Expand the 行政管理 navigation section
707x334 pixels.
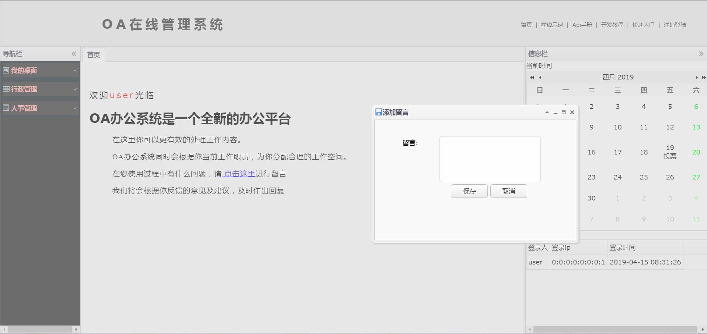click(40, 89)
